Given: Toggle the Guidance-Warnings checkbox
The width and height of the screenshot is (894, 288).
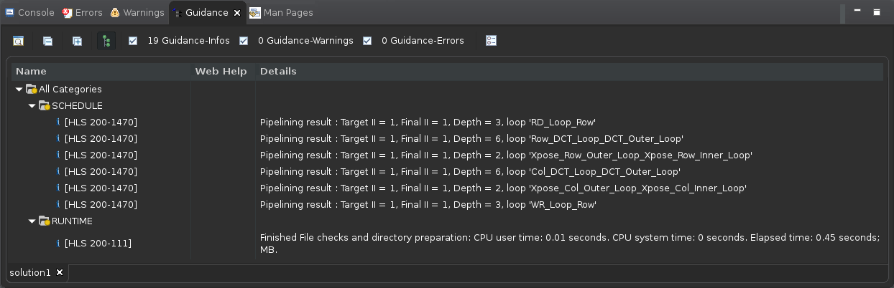Looking at the screenshot, I should [x=244, y=41].
